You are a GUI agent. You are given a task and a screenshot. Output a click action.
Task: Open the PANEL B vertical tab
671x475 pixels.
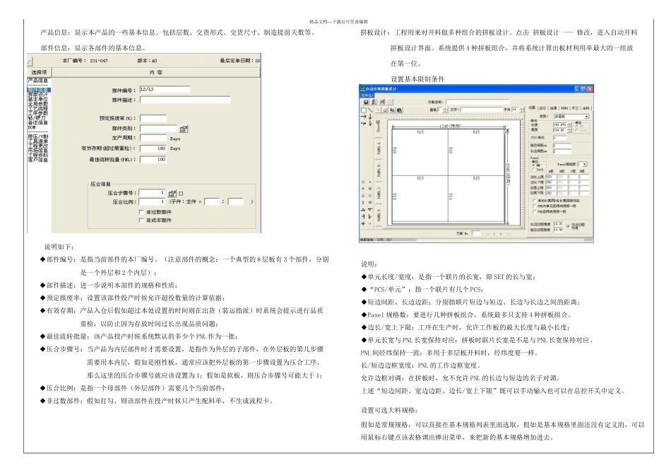[379, 171]
